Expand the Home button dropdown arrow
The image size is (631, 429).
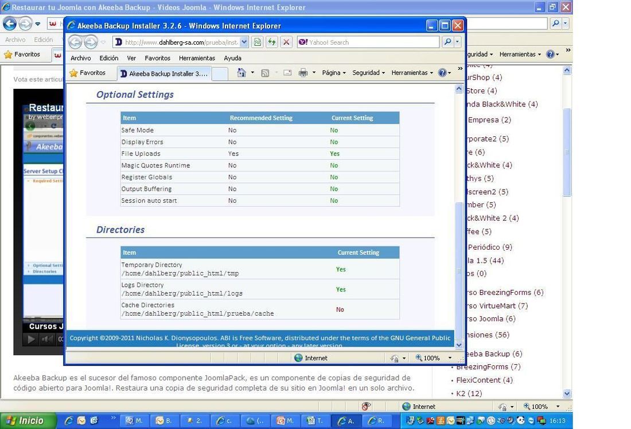click(x=252, y=73)
